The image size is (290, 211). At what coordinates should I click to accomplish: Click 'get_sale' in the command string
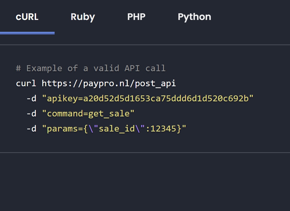click(109, 113)
